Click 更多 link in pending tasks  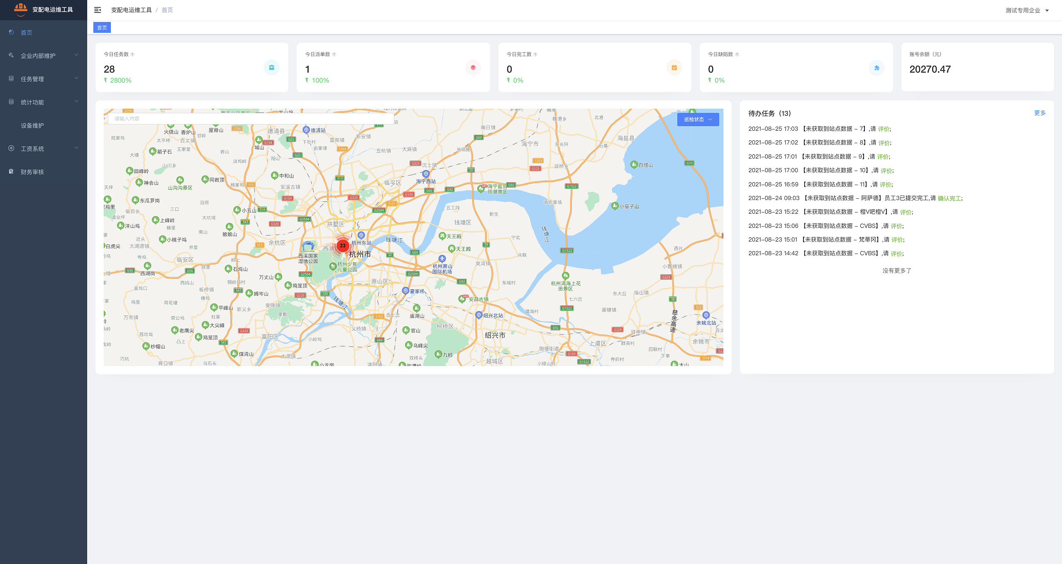(x=1039, y=113)
